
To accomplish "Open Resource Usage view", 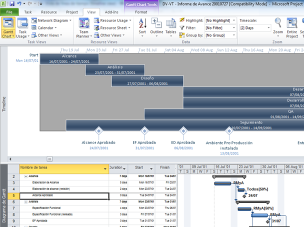I will click(112, 20).
